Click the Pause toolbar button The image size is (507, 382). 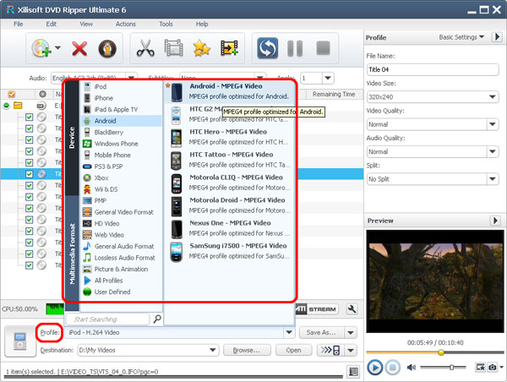[x=295, y=48]
